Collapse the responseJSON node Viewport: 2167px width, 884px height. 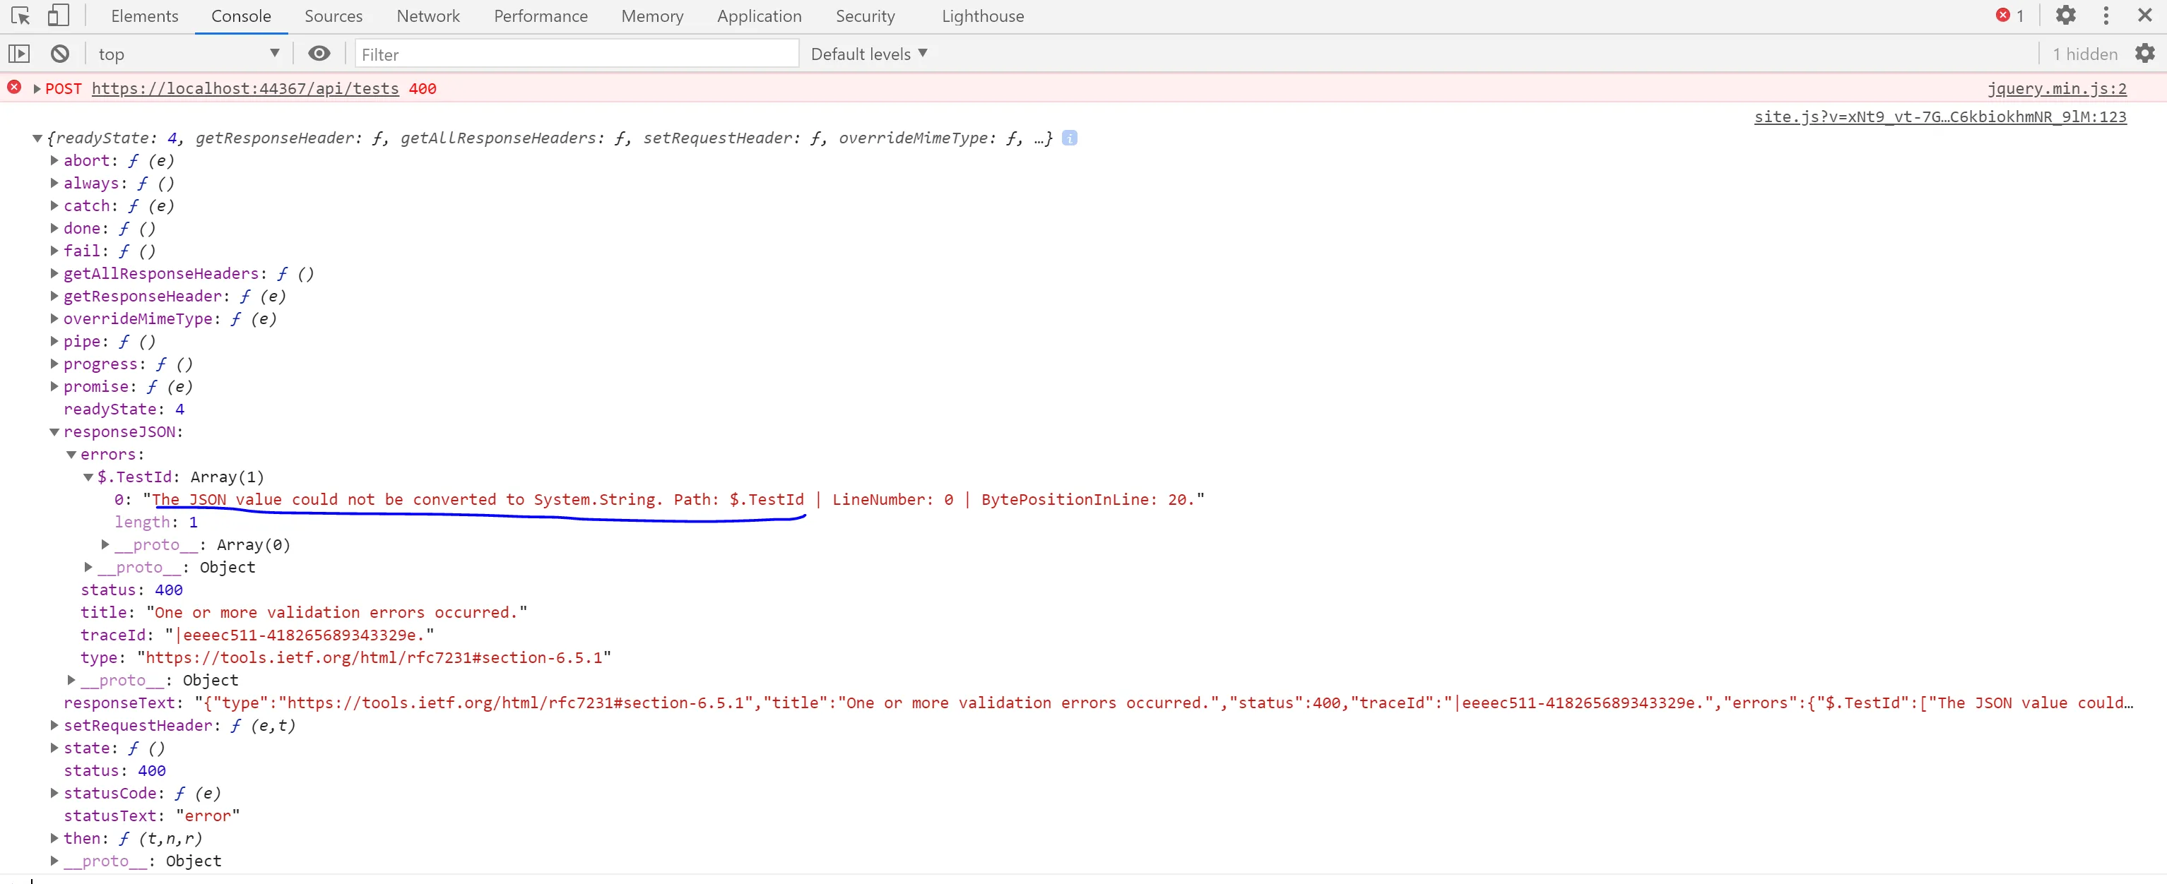54,432
